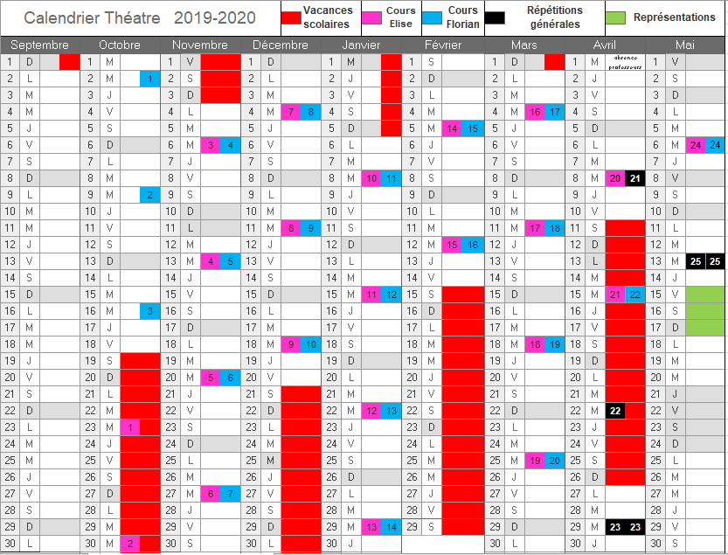Select the absence professeurs cell in Avril
Screen dimensions: 728x555
(625, 62)
